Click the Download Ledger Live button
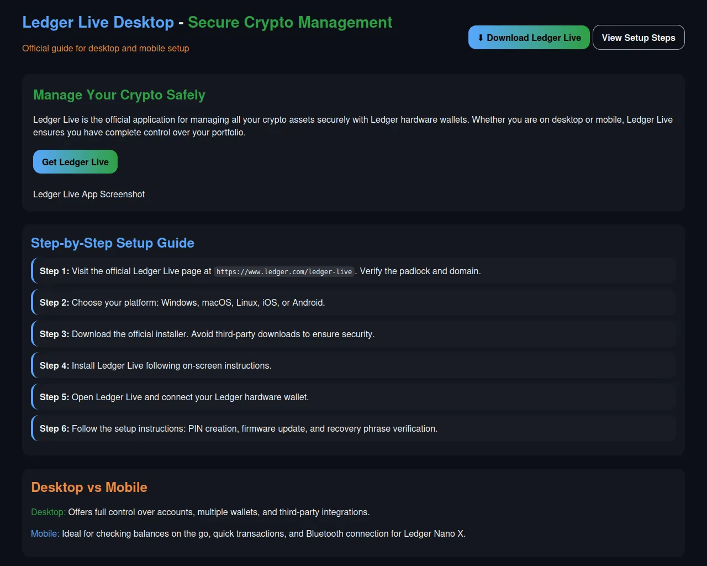Image resolution: width=707 pixels, height=566 pixels. (529, 38)
